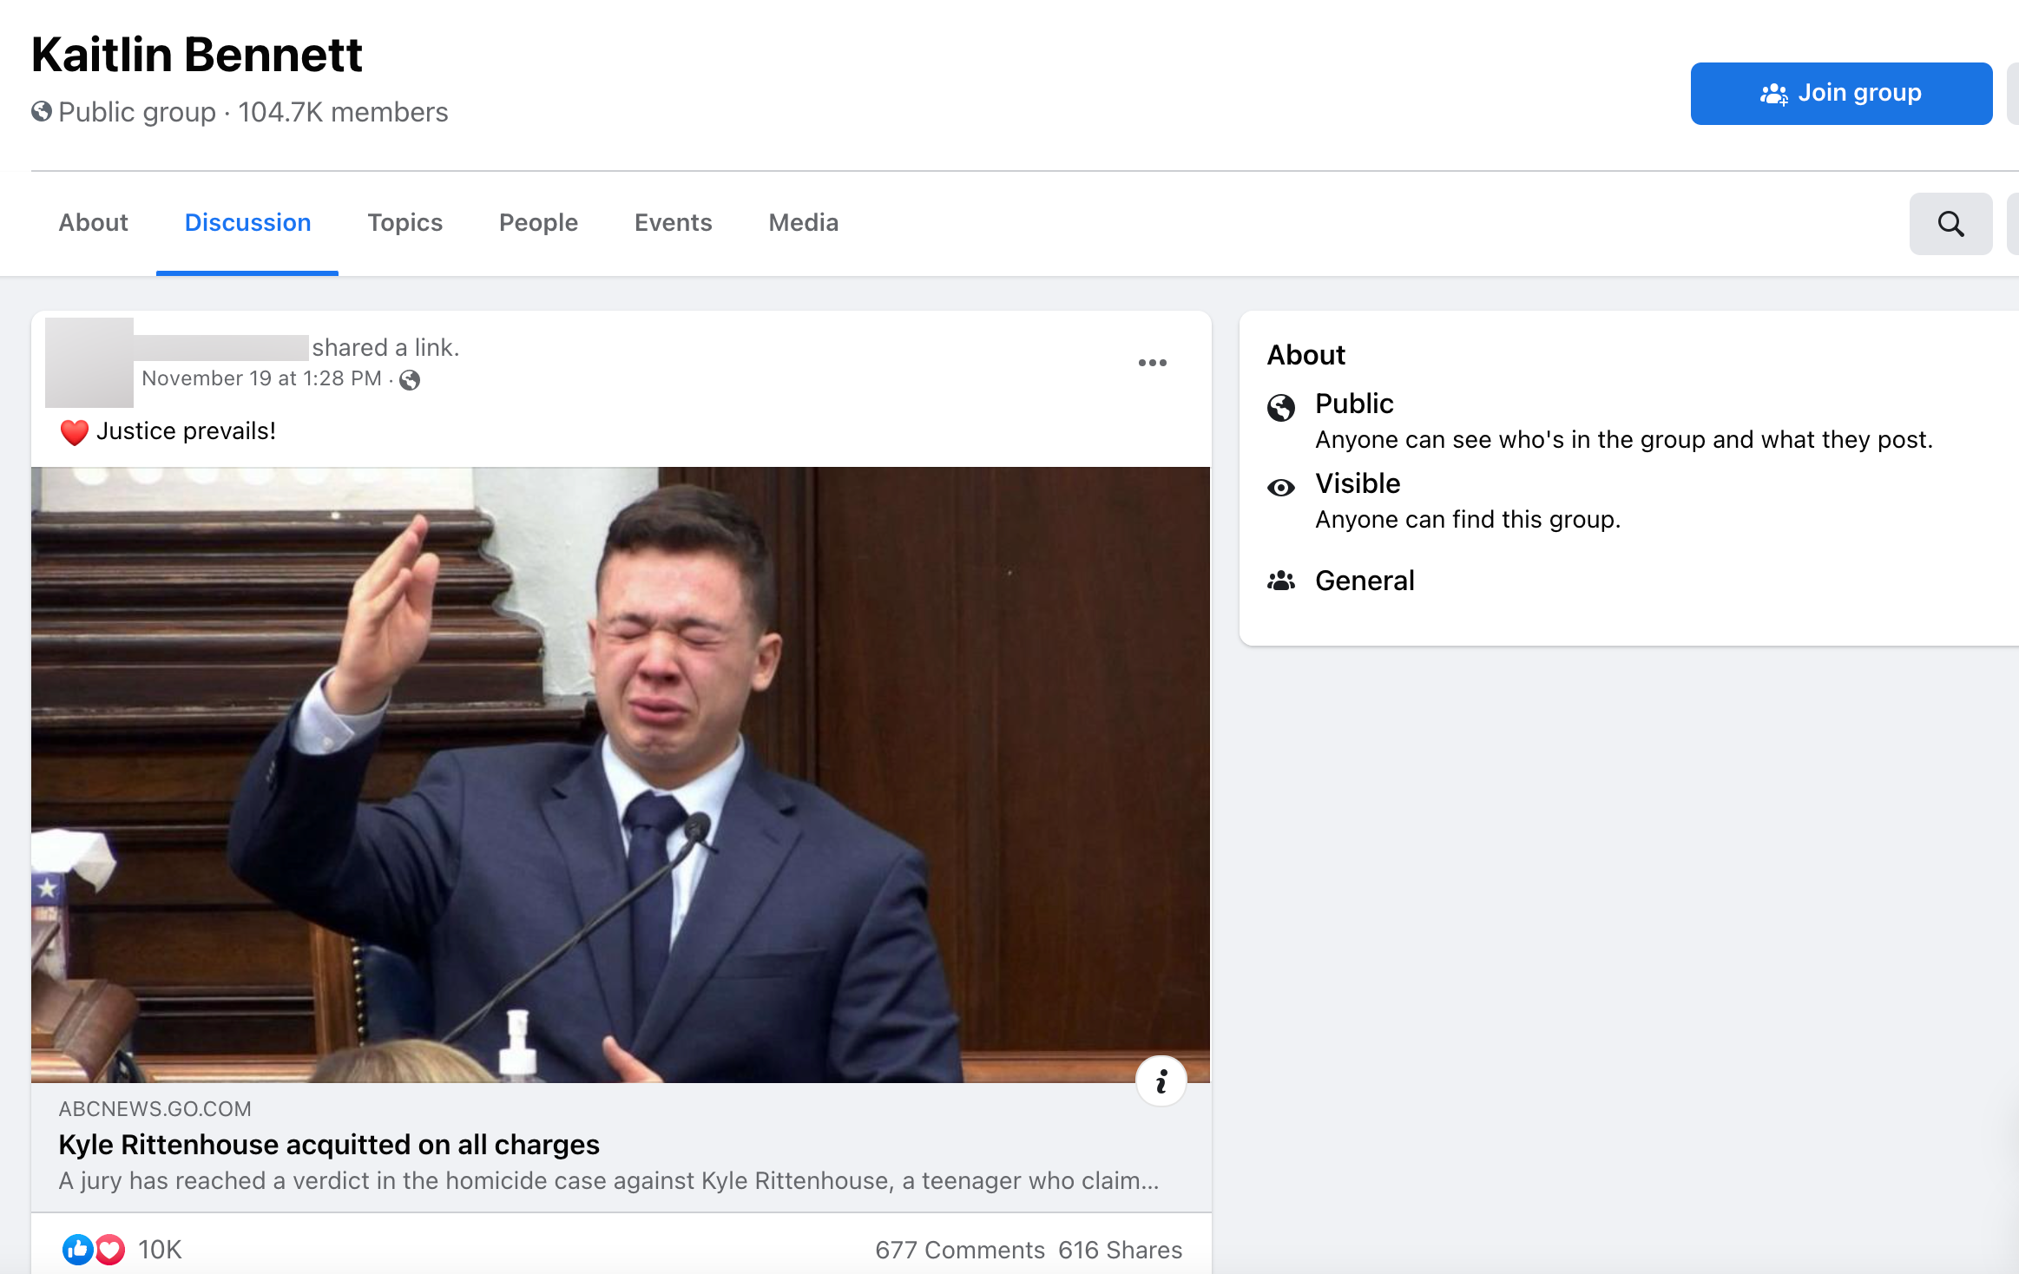
Task: Click the General group type icon
Action: (1282, 581)
